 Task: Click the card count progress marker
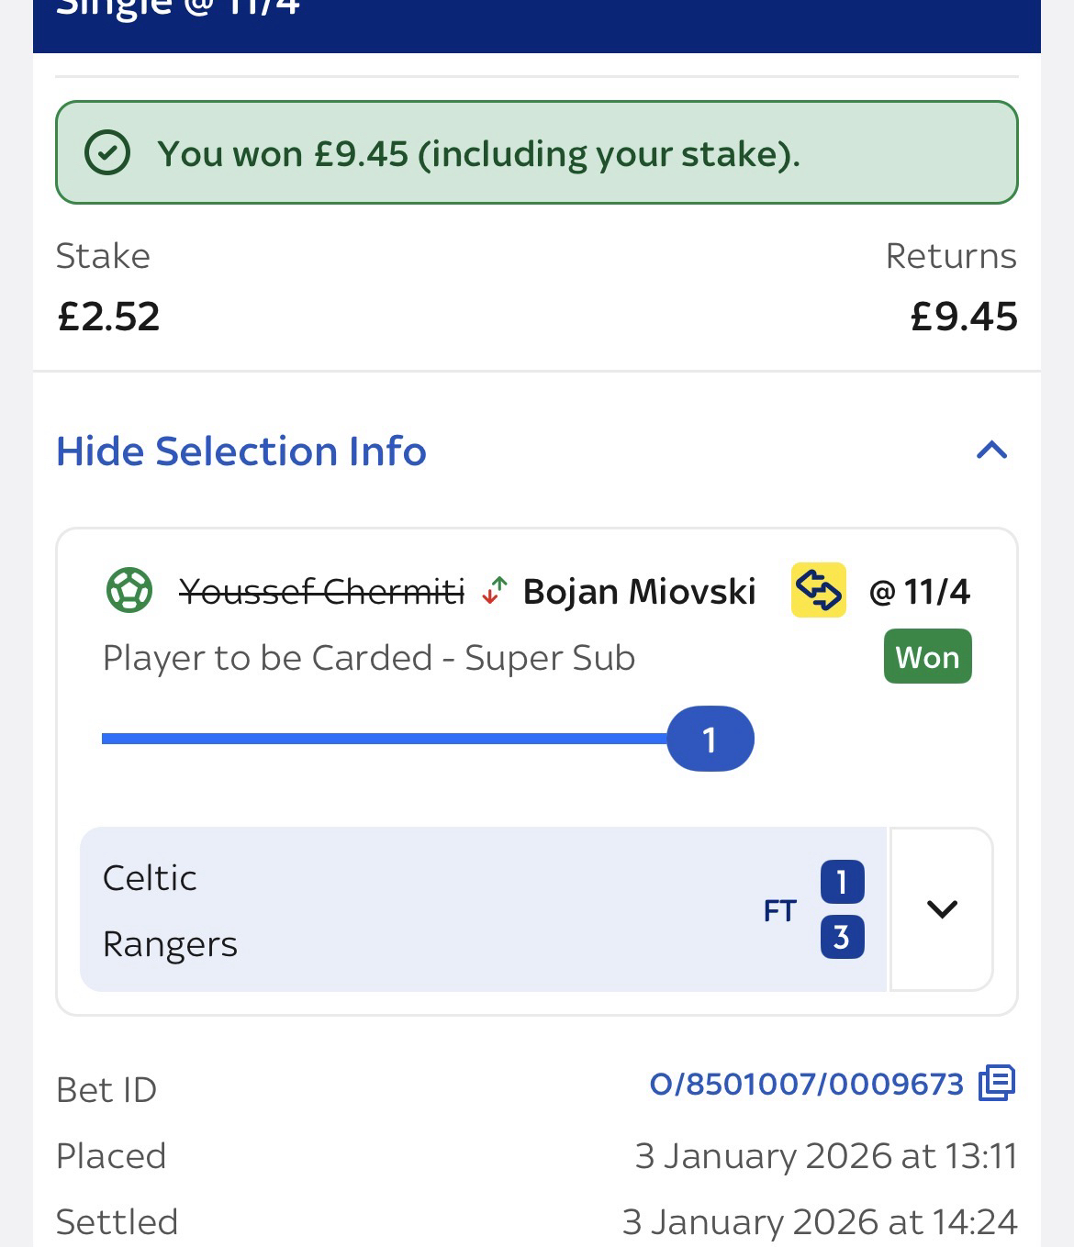(710, 739)
